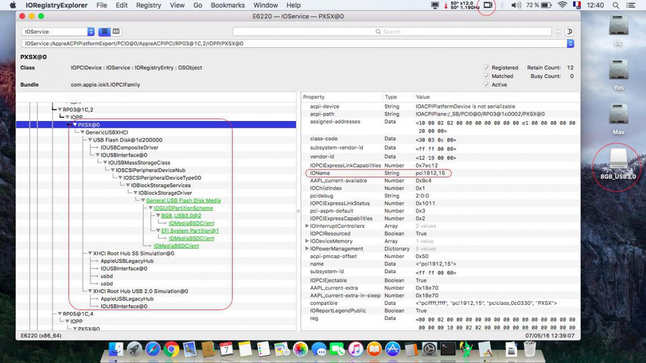Select the IOPCIEjectable property row
The image size is (646, 363).
click(440, 280)
